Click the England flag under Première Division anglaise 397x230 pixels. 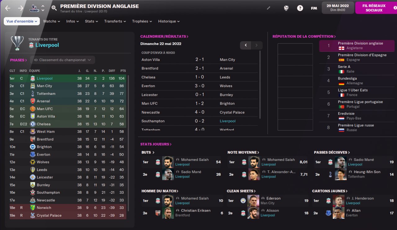[341, 48]
